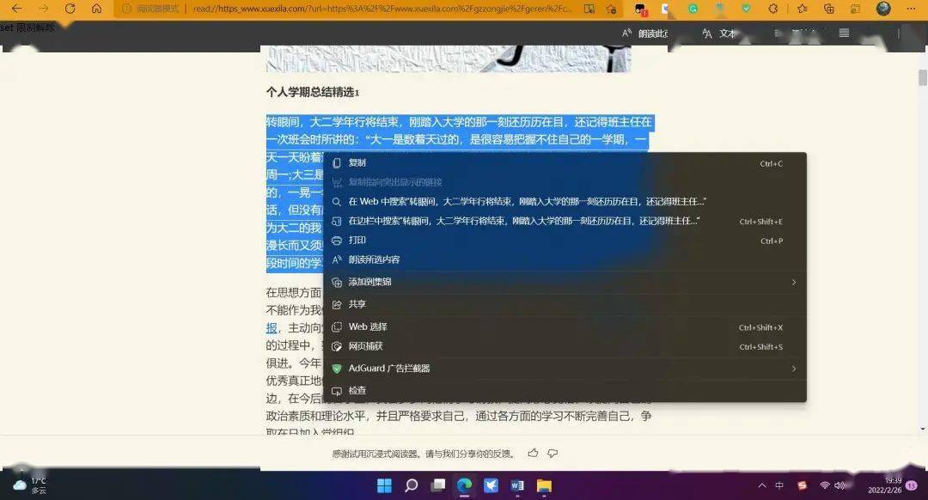
Task: Click Microsoft Edge taskbar icon
Action: pyautogui.click(x=465, y=485)
